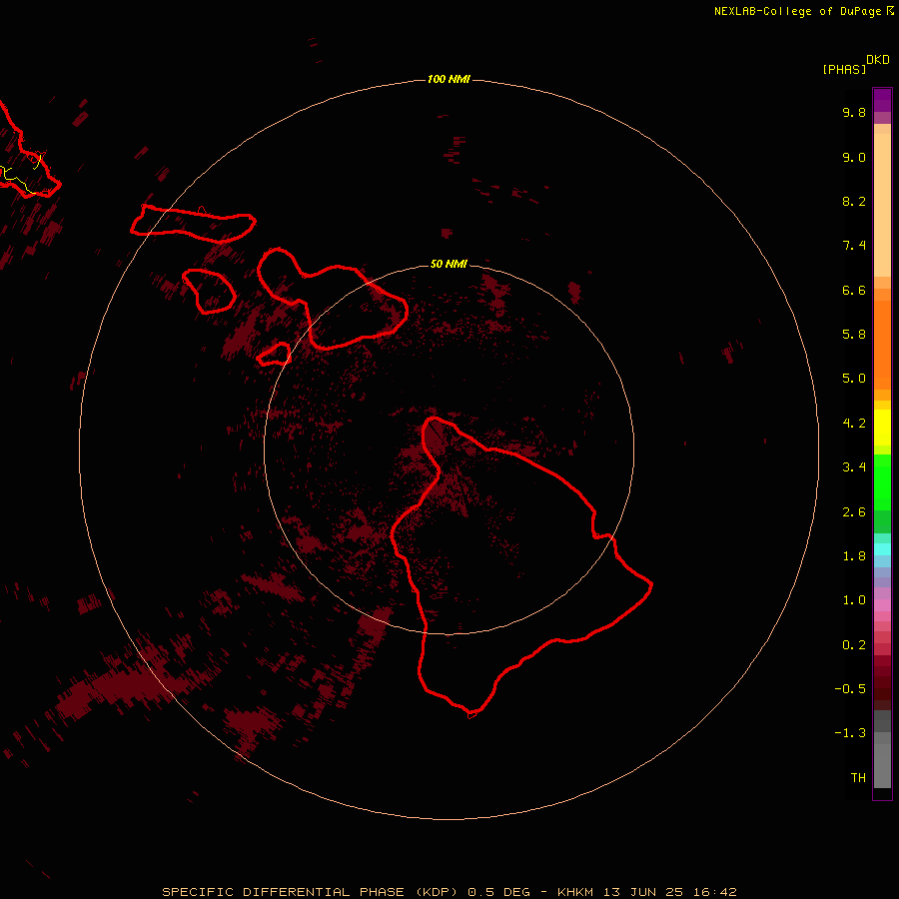Pick the purple top swatch of the color bar
This screenshot has height=899, width=899.
tap(882, 100)
